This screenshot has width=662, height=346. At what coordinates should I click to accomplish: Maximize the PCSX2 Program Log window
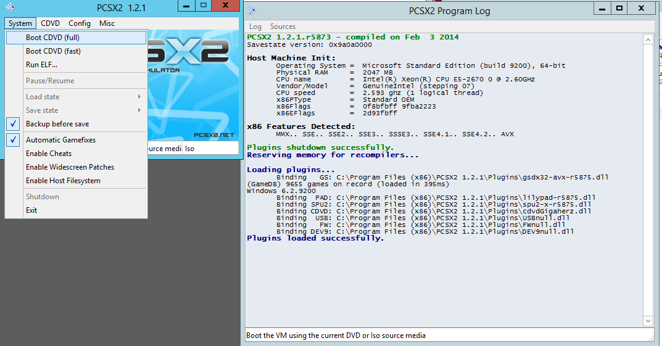(619, 8)
